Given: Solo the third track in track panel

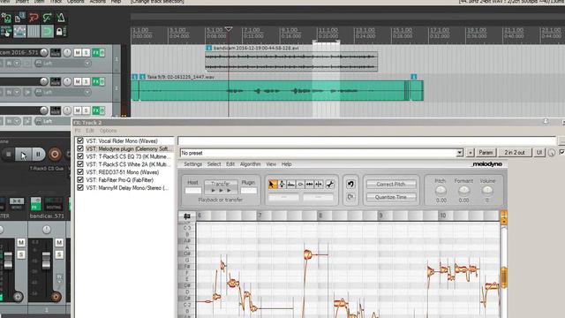Looking at the screenshot, I should point(87,110).
